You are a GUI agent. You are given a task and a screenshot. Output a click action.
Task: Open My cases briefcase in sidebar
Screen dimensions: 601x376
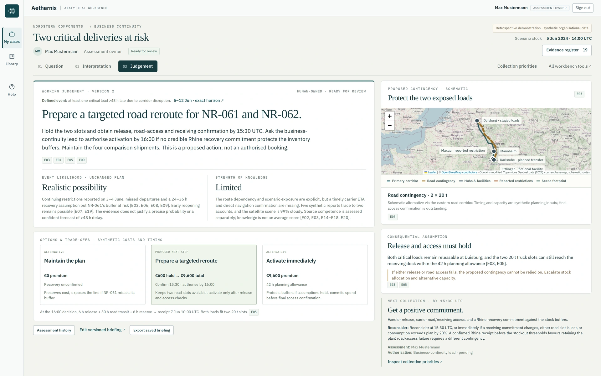coord(12,38)
